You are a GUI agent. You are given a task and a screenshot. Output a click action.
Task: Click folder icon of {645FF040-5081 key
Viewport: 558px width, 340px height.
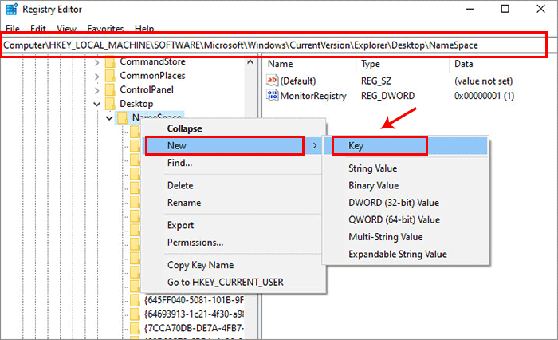(x=135, y=300)
